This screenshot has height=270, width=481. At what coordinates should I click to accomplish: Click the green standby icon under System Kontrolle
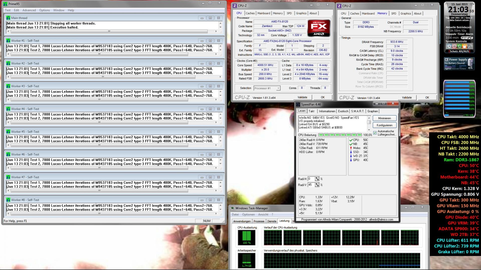(x=459, y=46)
